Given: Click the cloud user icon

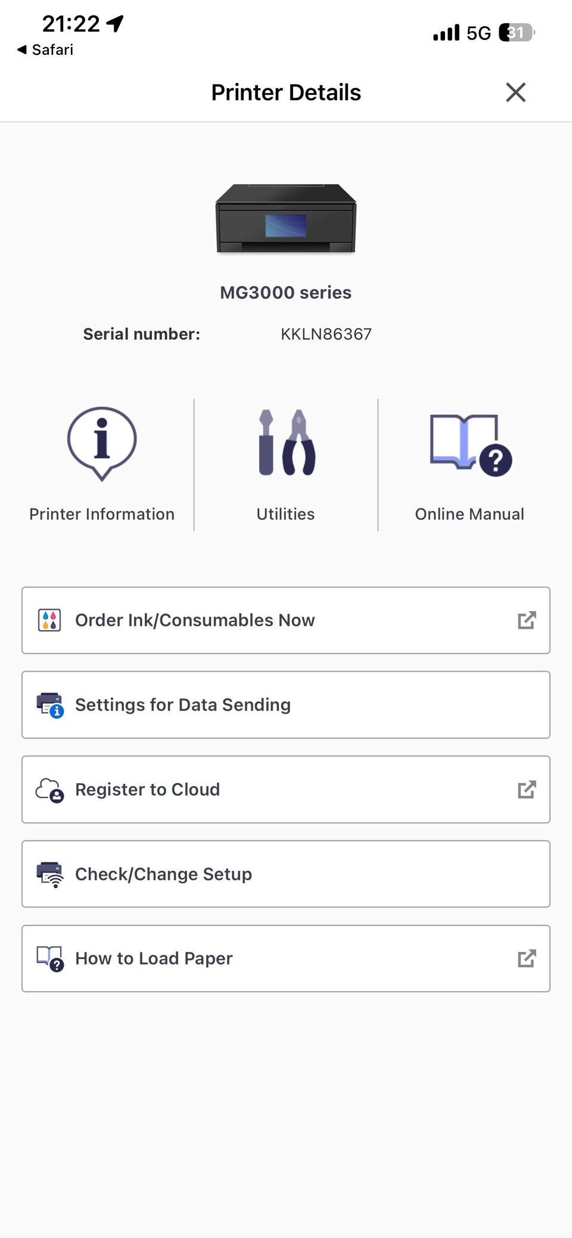Looking at the screenshot, I should pos(49,790).
